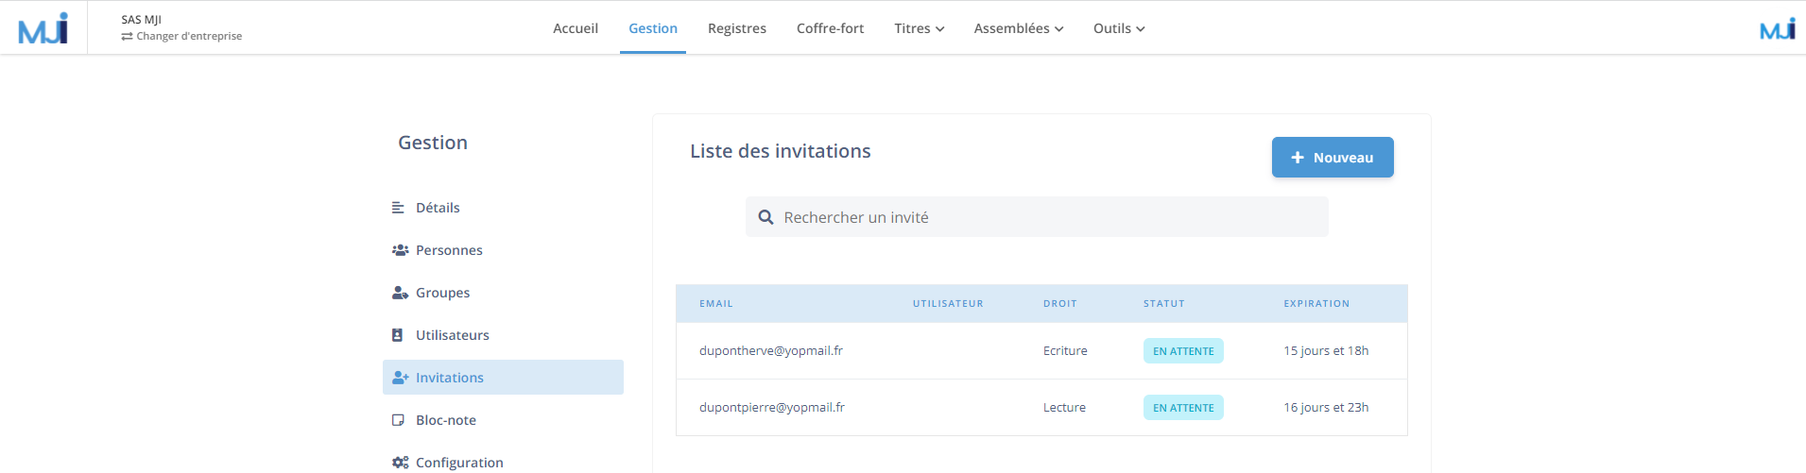Open the Registres tab
Screen dimensions: 1806x473
[x=737, y=28]
